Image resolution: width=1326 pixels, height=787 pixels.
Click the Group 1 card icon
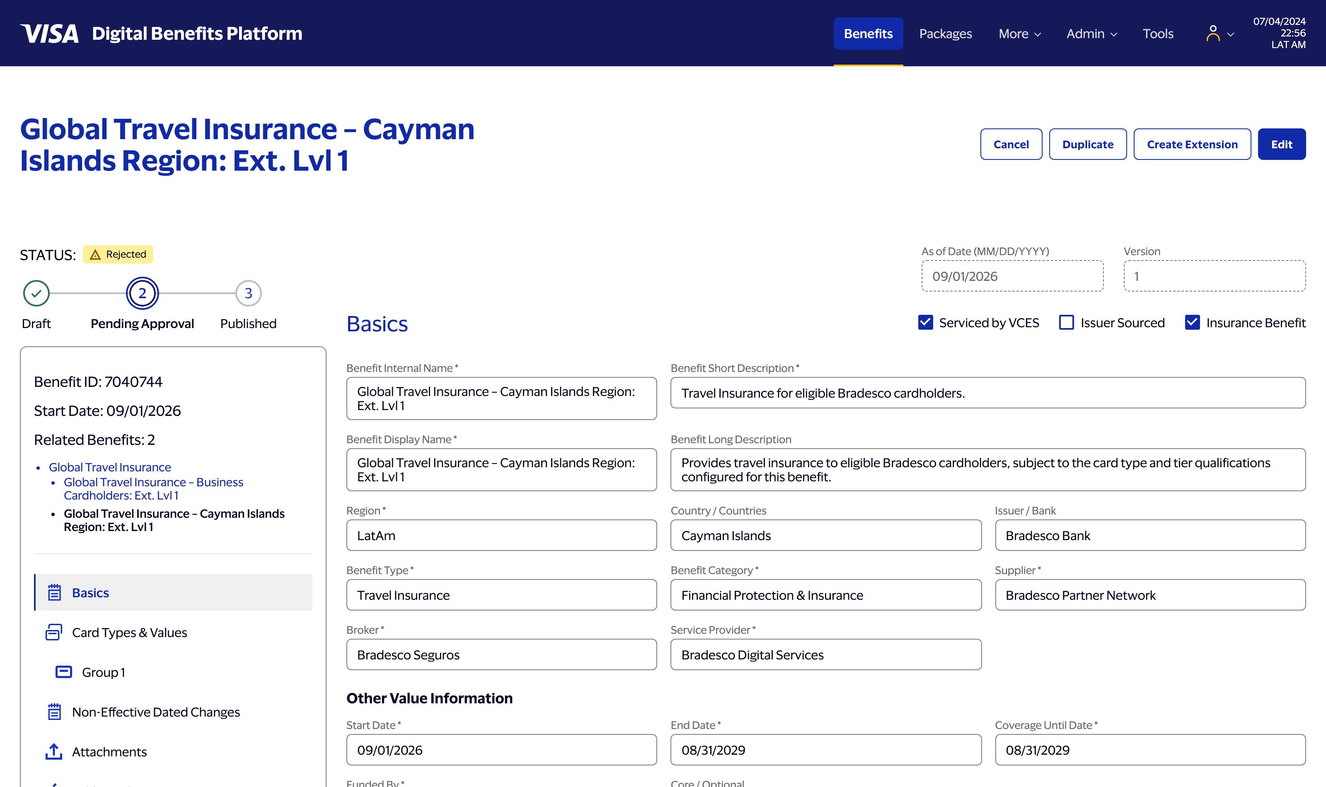point(64,672)
